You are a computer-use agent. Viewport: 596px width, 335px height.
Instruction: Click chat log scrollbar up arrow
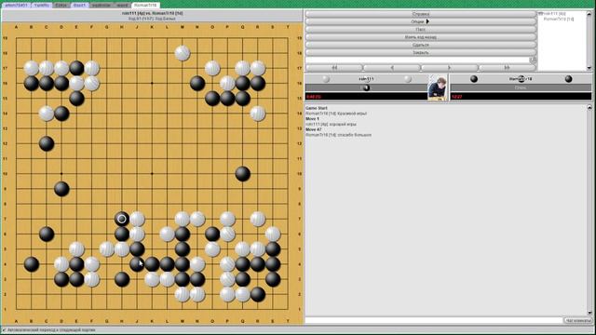click(589, 108)
